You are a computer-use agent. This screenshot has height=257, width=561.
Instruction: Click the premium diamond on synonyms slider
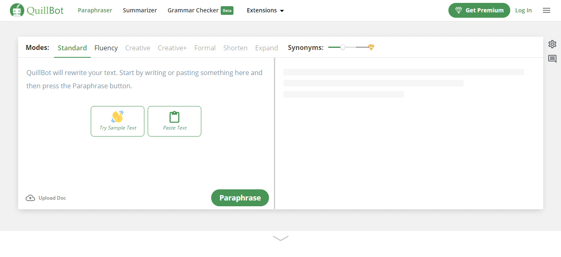pyautogui.click(x=371, y=47)
